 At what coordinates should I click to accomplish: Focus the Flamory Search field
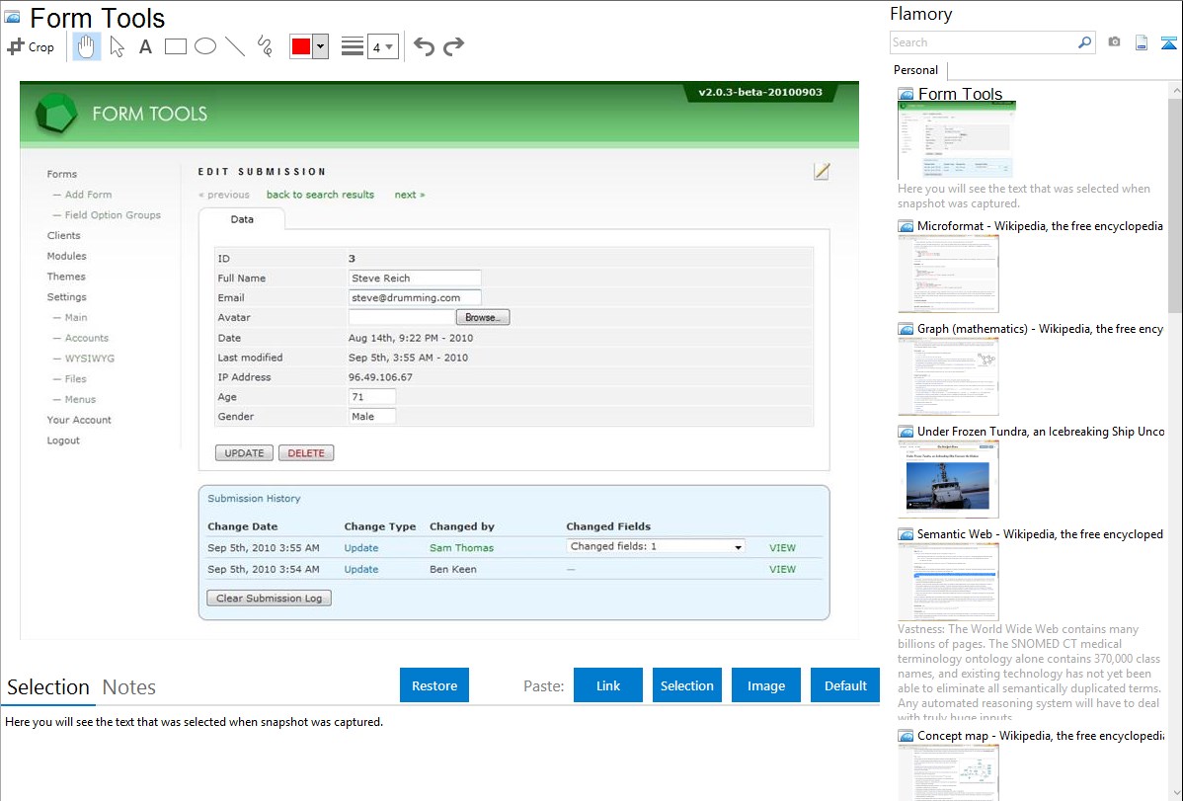click(x=984, y=42)
